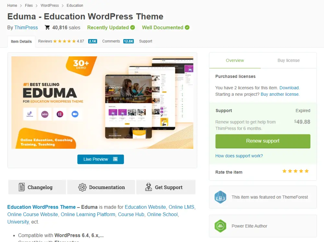The height and width of the screenshot is (242, 324).
Task: Click the Documentation gear icon
Action: 82,187
